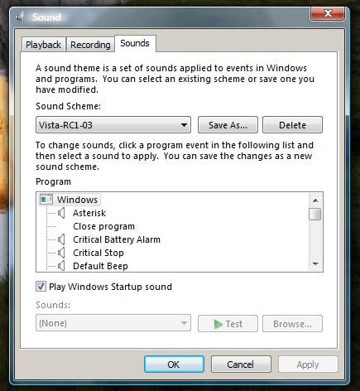Switch to the Playback tab
Viewport: 360px width, 391px height.
tap(43, 45)
